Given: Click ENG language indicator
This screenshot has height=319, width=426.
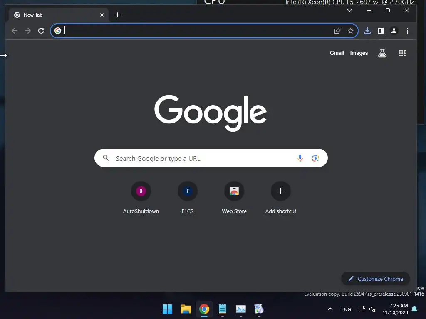Looking at the screenshot, I should [x=346, y=309].
